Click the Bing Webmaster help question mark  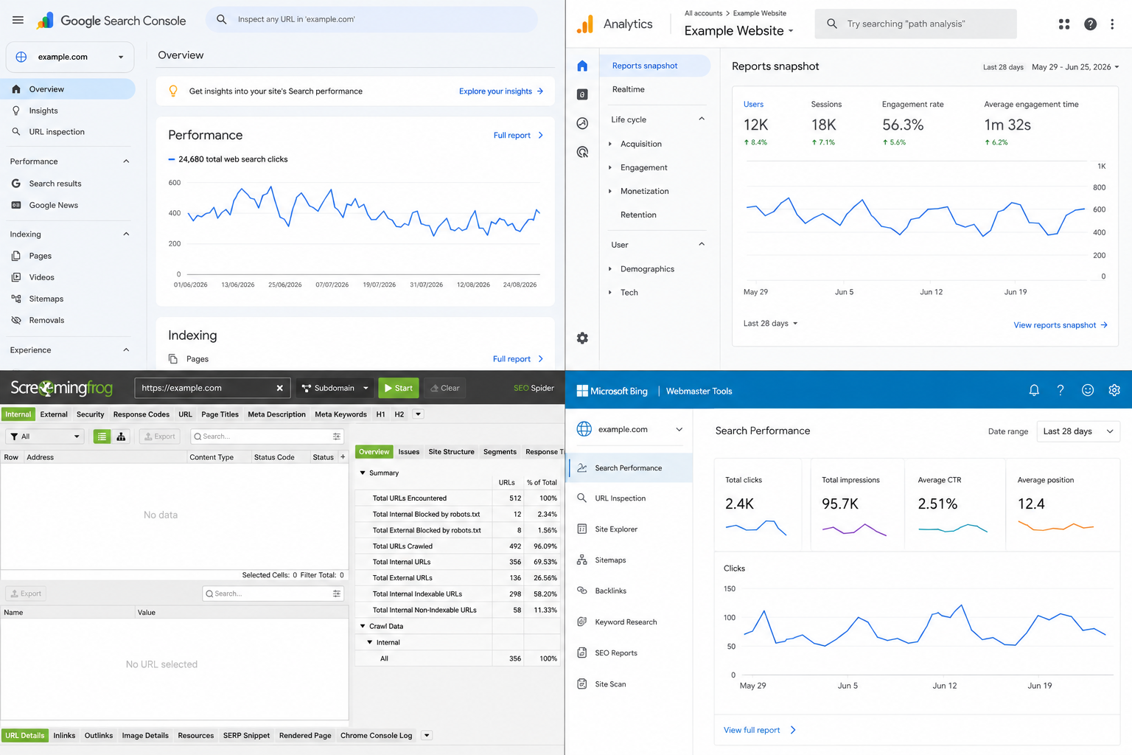1061,391
